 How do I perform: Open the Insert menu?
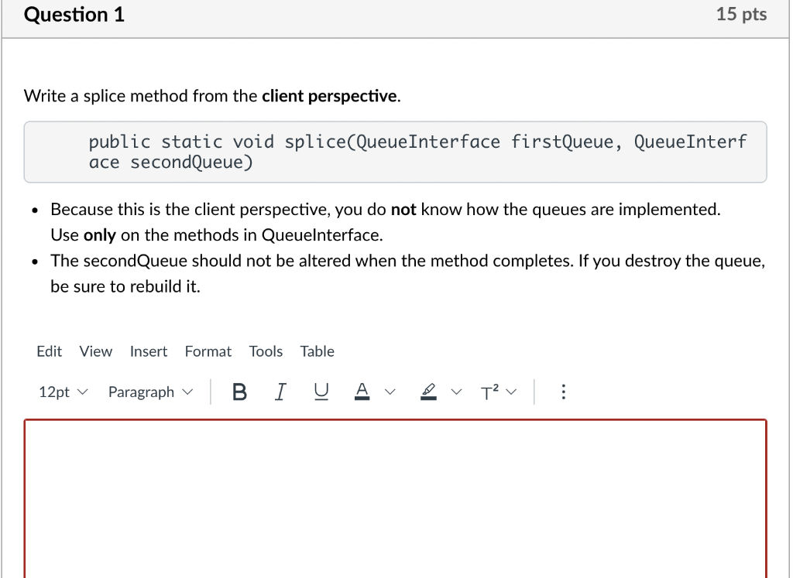(x=148, y=351)
